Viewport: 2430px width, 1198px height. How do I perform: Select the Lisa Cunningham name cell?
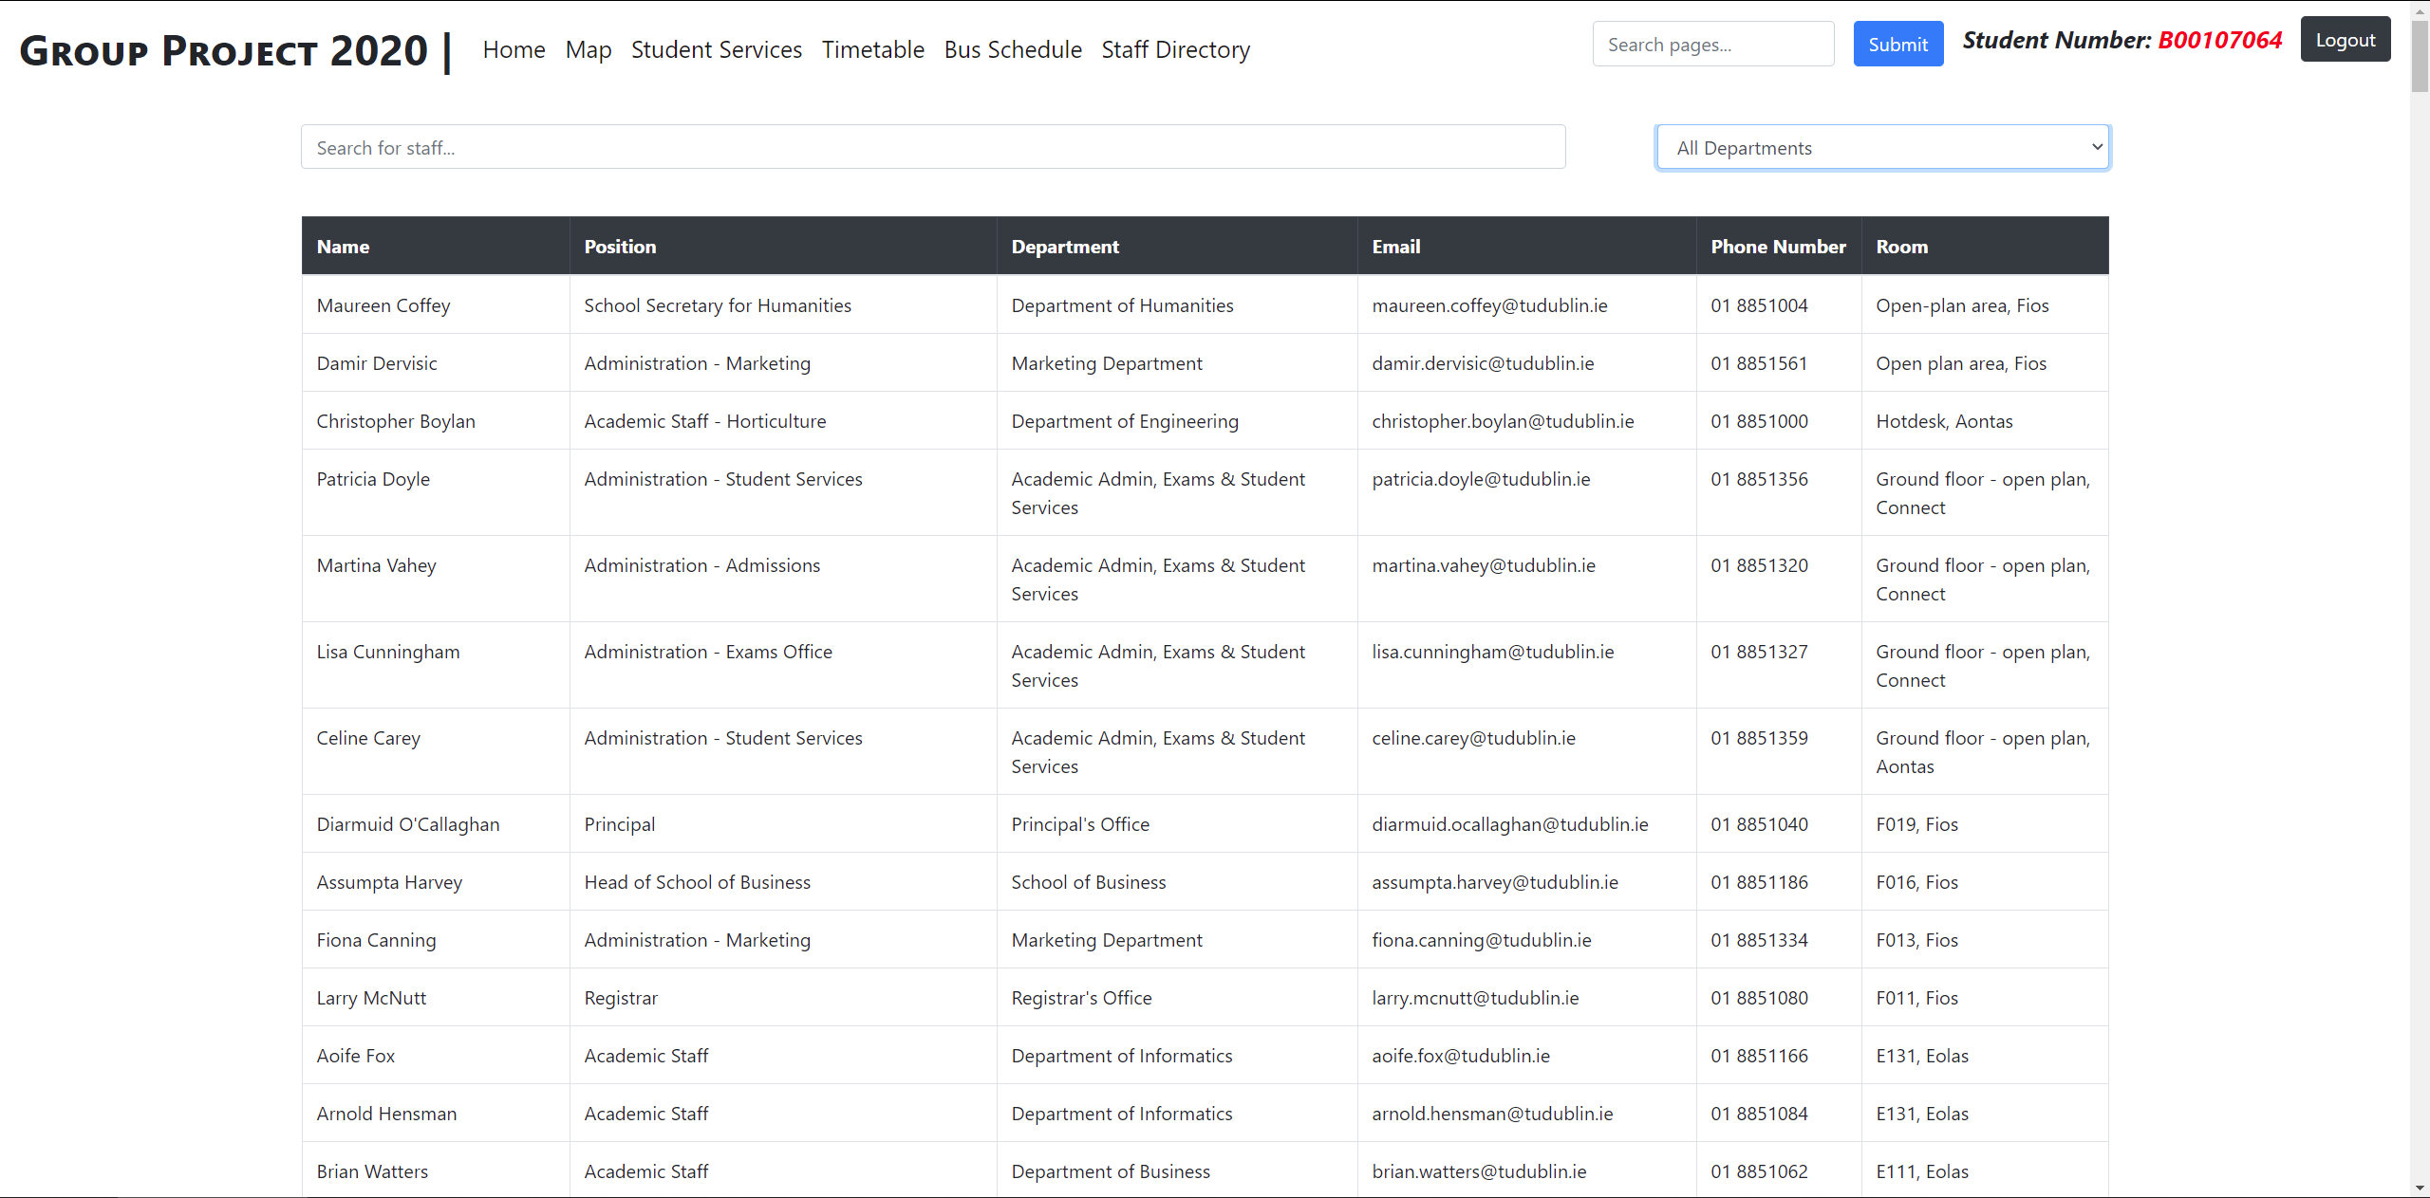(436, 665)
